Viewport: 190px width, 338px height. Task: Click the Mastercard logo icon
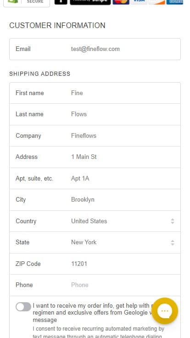click(x=121, y=2)
